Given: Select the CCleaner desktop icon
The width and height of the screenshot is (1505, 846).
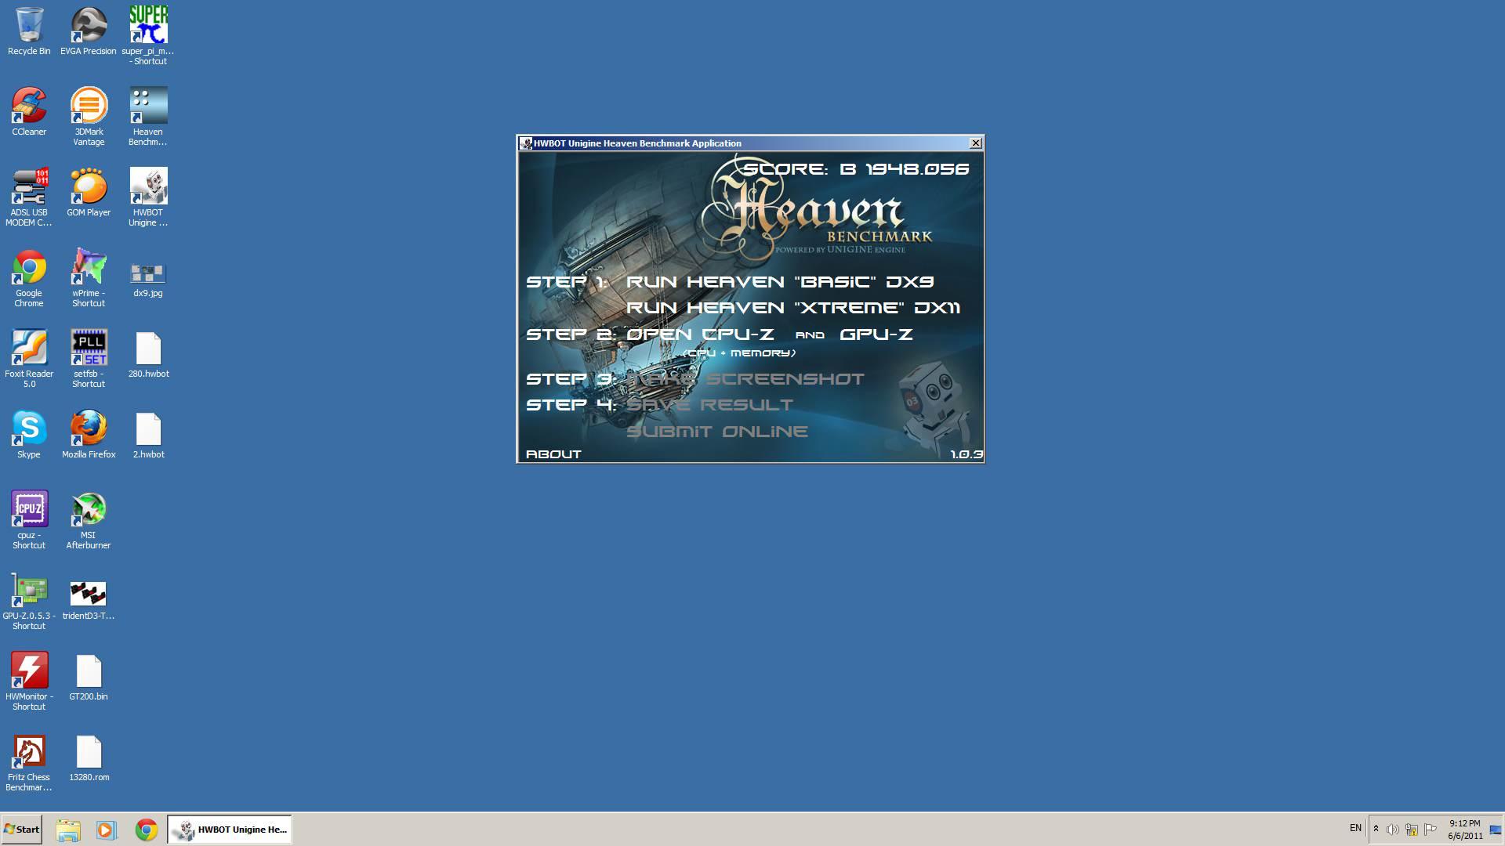Looking at the screenshot, I should 29,112.
